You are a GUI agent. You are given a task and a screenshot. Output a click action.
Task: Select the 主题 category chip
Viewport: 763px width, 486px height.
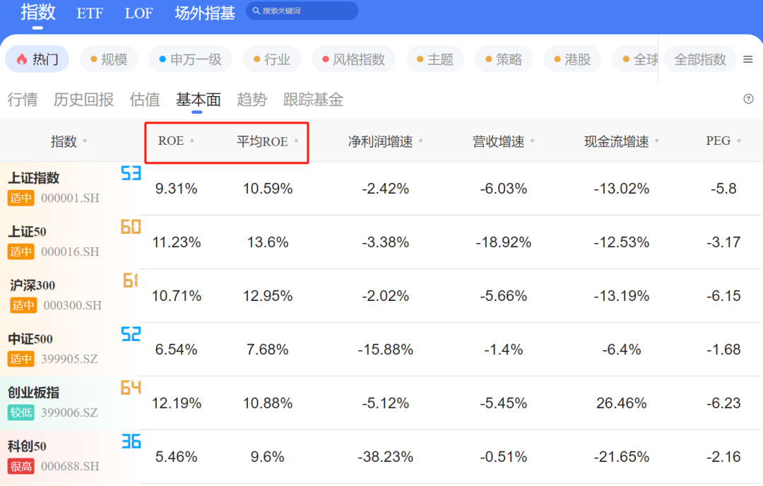434,59
